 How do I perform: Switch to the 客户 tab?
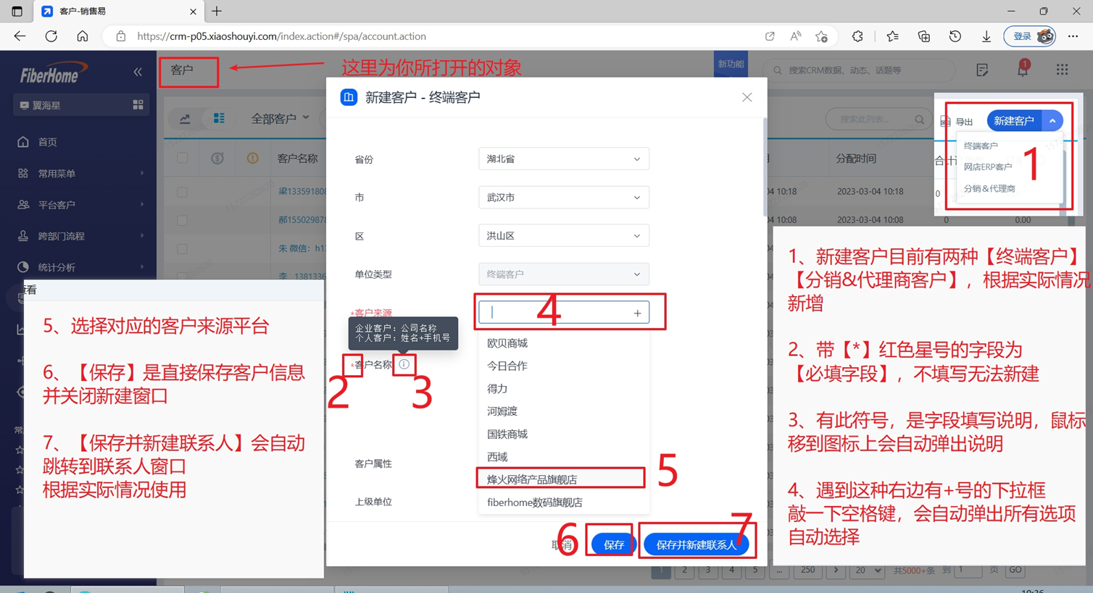(182, 70)
